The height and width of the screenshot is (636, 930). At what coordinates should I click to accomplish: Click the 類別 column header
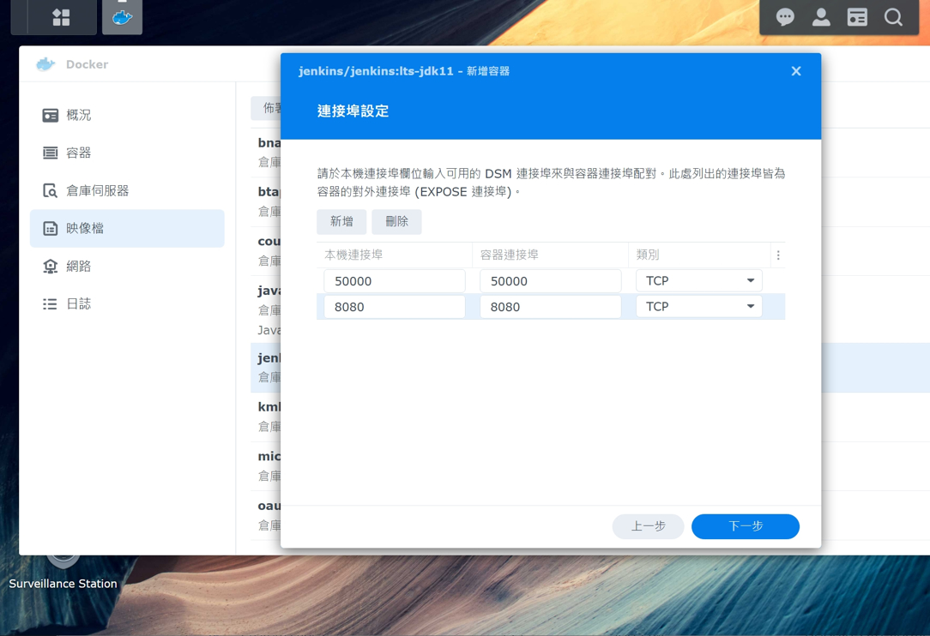pos(700,255)
